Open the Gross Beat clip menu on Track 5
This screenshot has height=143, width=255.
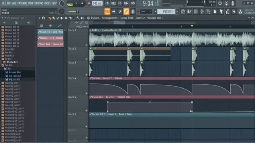[x=90, y=97]
